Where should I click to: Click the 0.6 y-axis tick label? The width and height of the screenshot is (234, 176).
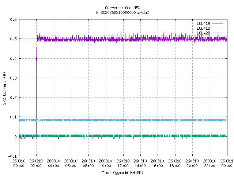[13, 19]
